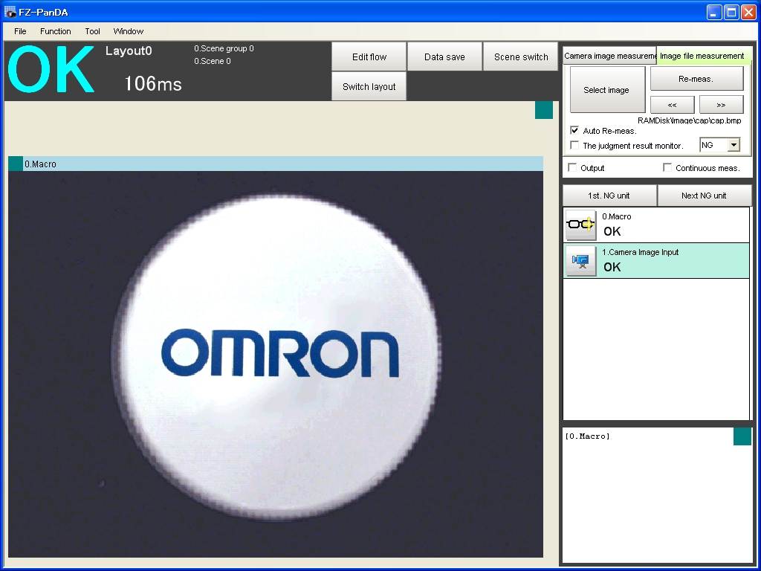Open the File menu
The width and height of the screenshot is (761, 571).
coord(20,31)
